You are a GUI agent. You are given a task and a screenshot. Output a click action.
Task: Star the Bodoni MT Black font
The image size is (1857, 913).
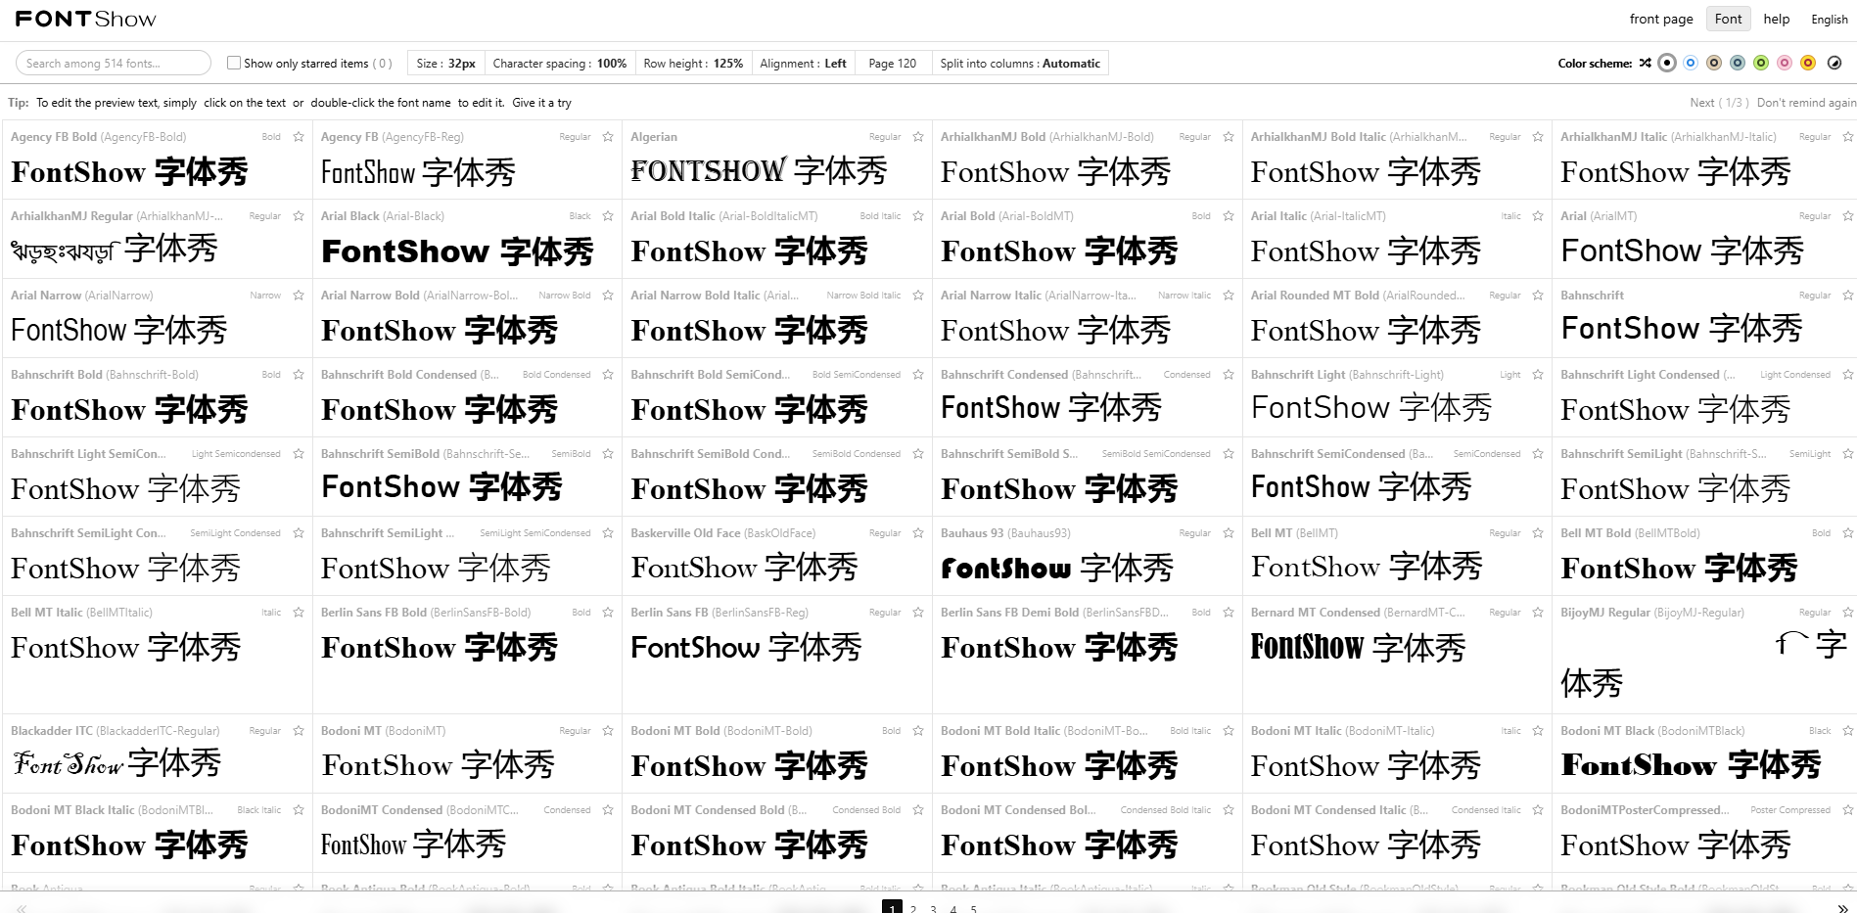click(1848, 731)
